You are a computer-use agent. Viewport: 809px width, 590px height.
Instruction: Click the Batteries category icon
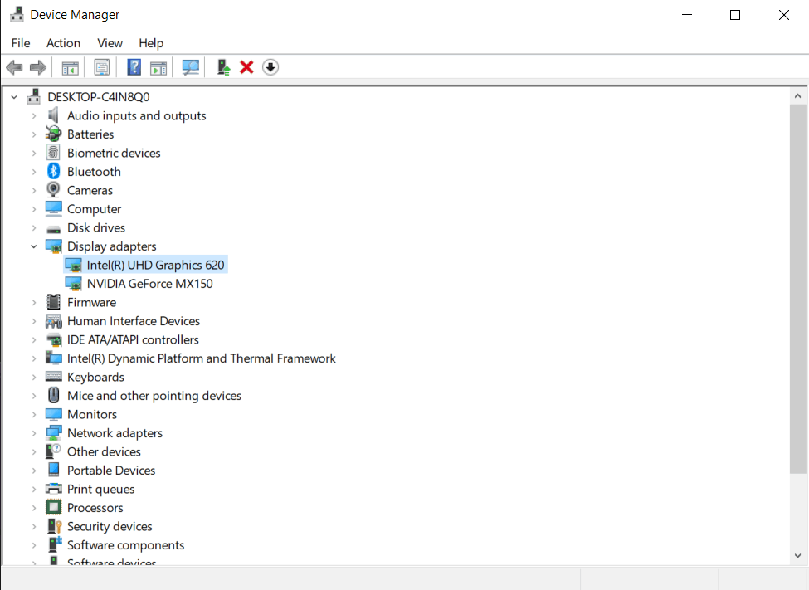[53, 134]
